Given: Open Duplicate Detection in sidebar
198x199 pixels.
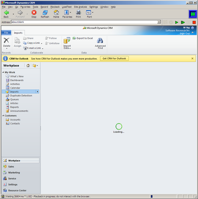Looking at the screenshot, I should pos(21,96).
